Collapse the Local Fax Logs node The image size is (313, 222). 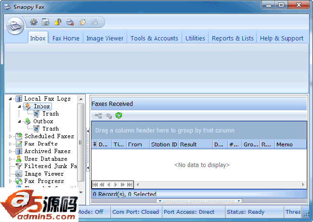(x=10, y=99)
